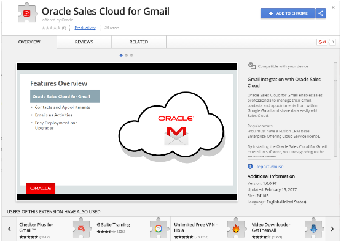Viewport: 341px width, 242px height.
Task: Select the first carousel dot
Action: 121,55
